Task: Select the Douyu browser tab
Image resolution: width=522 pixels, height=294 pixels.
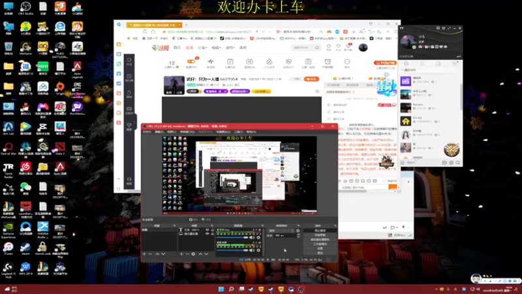Action: pyautogui.click(x=154, y=25)
